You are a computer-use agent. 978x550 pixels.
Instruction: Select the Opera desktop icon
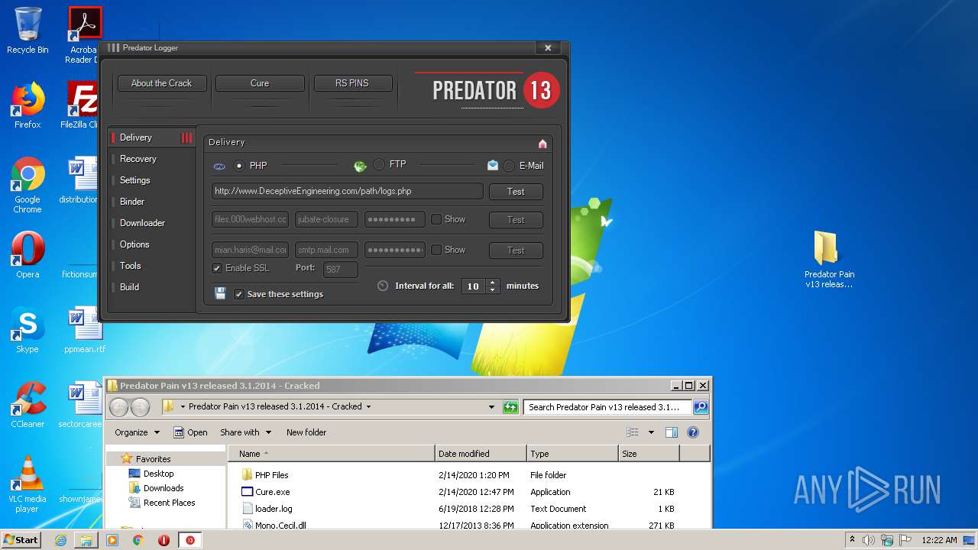click(28, 255)
